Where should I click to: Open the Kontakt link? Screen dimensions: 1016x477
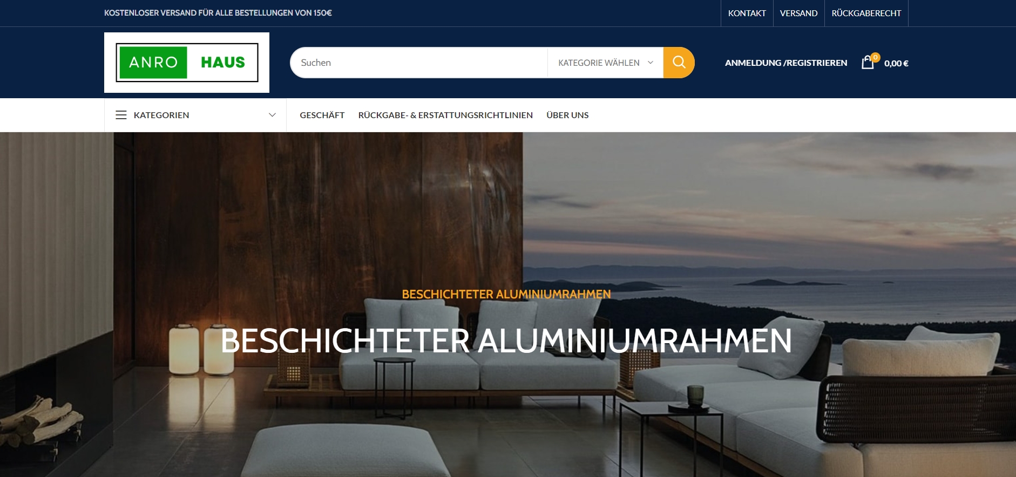click(x=747, y=13)
